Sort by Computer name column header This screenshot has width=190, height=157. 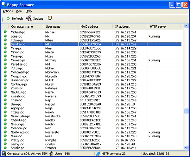[x=26, y=26]
